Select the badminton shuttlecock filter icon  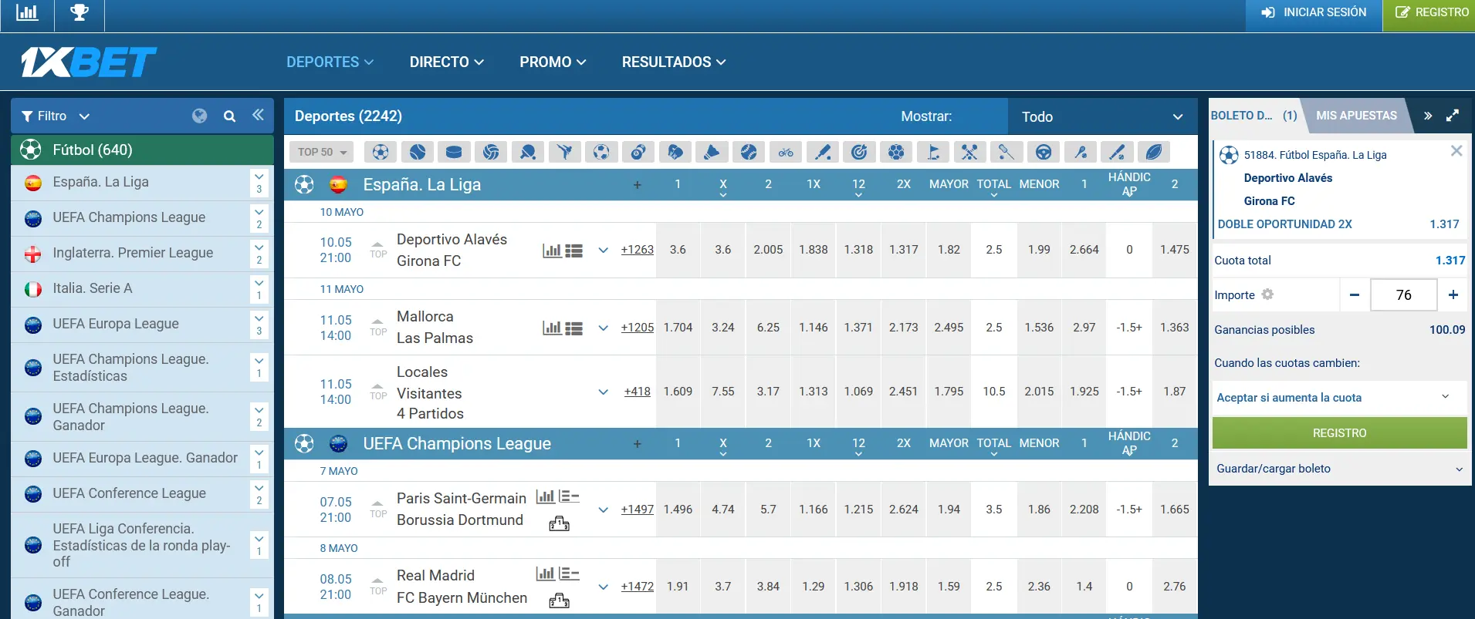(x=712, y=152)
